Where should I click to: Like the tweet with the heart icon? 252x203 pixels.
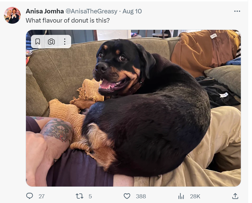(127, 196)
